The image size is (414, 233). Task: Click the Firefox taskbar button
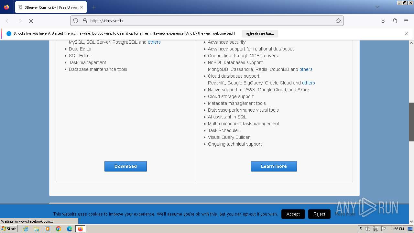tap(80, 229)
